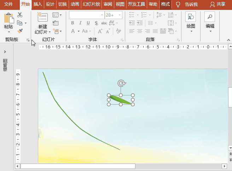Click the Align Text icon
The image size is (232, 171).
[171, 23]
